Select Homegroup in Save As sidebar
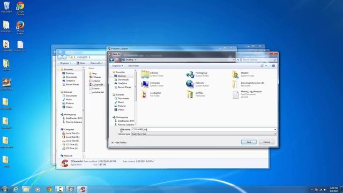This screenshot has width=343, height=193. pyautogui.click(x=122, y=117)
